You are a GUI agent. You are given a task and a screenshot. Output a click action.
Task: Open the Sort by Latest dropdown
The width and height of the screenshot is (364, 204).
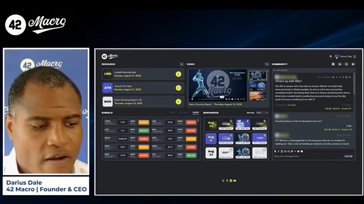click(x=262, y=112)
